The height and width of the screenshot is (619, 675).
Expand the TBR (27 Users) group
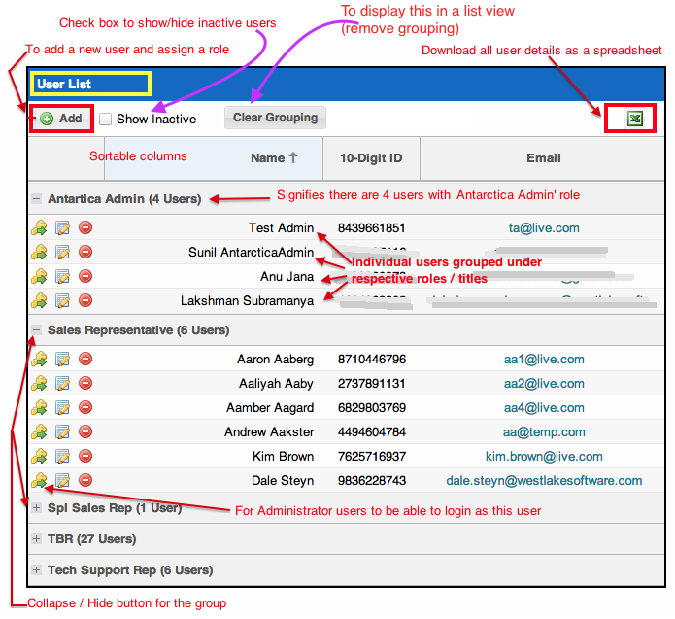click(37, 539)
